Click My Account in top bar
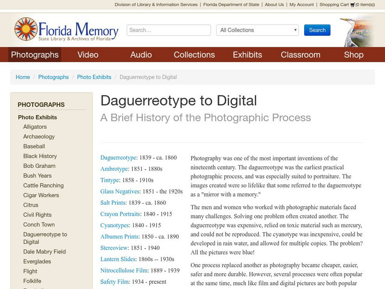Screen dimensions: 385x289 pos(301,5)
